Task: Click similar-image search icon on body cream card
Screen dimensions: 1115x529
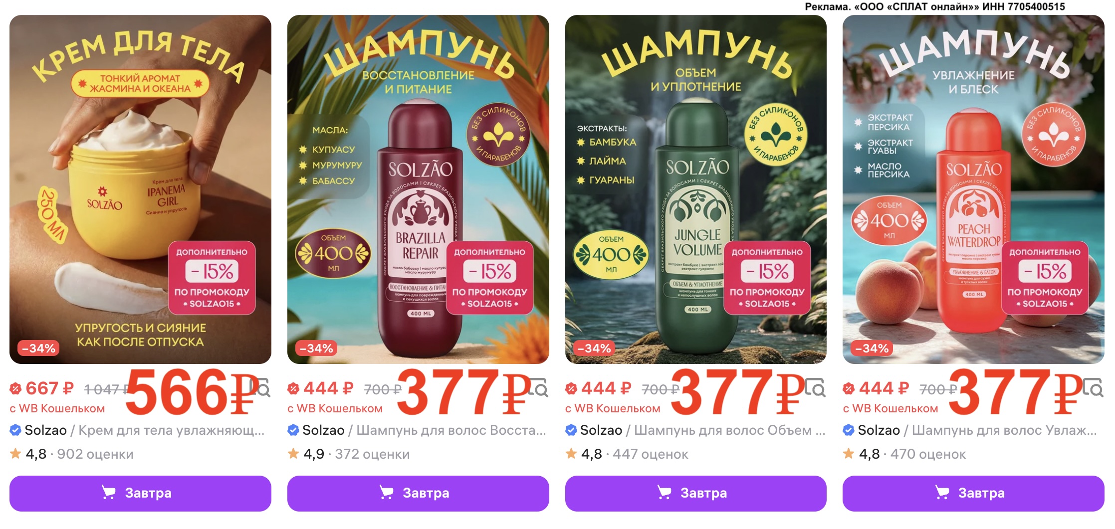Action: click(260, 388)
